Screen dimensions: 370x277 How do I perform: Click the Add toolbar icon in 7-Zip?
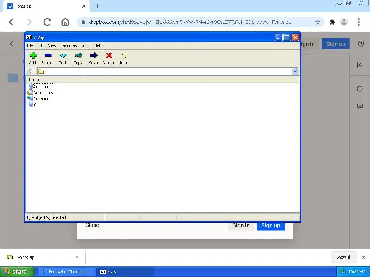point(33,58)
